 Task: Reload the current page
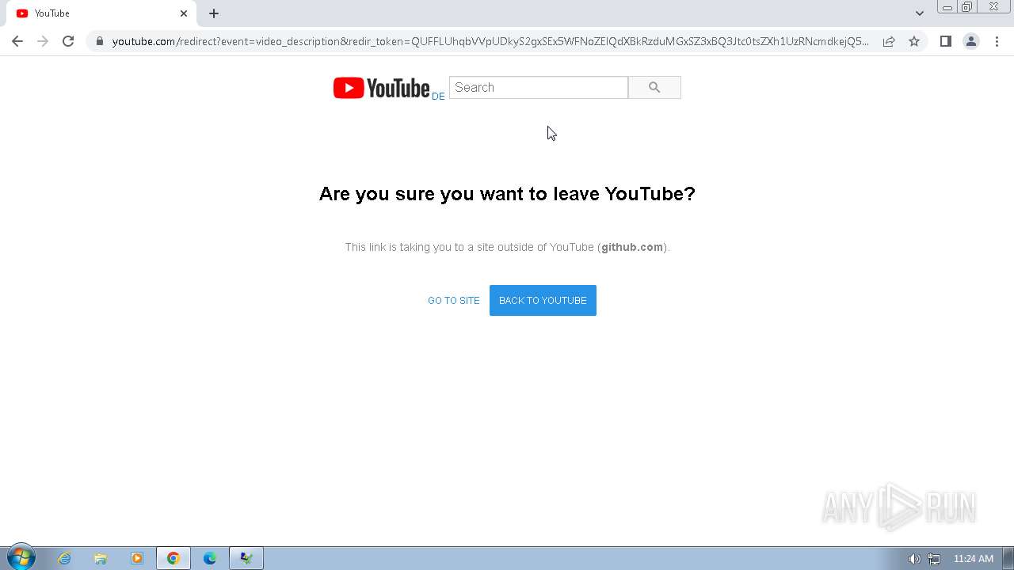click(x=68, y=41)
